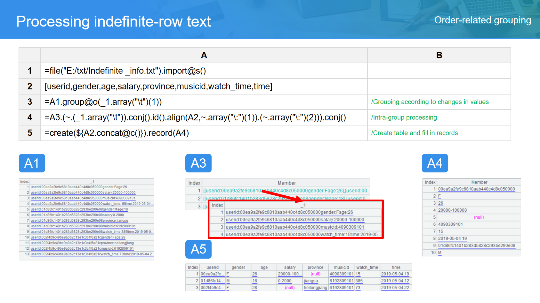540x303 pixels.
Task: Click the blue A1 label badge
Action: tap(32, 163)
